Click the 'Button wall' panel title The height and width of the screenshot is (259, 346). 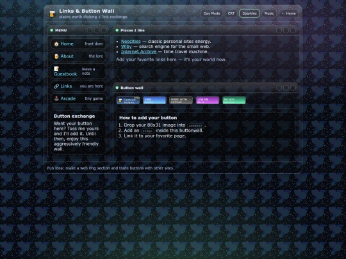click(132, 88)
